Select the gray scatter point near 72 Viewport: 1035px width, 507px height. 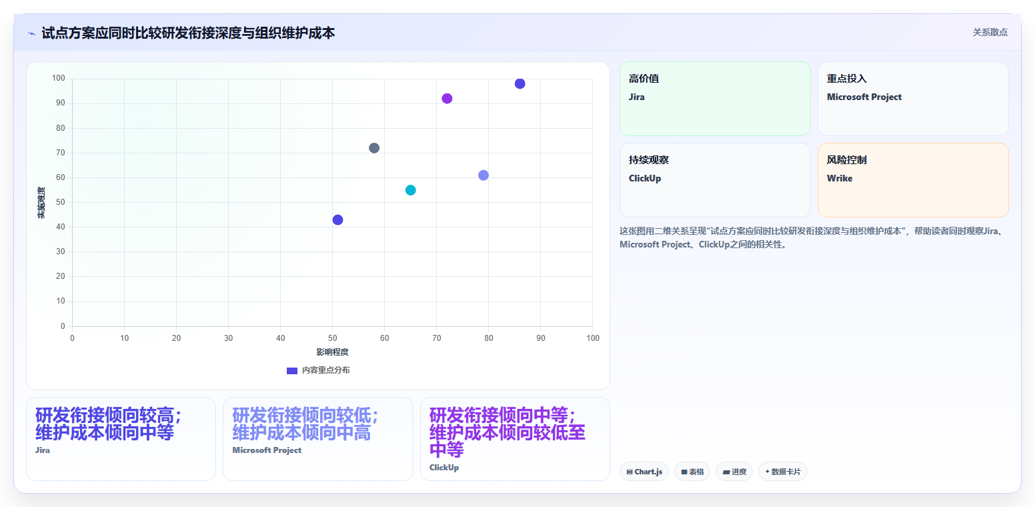[x=374, y=148]
